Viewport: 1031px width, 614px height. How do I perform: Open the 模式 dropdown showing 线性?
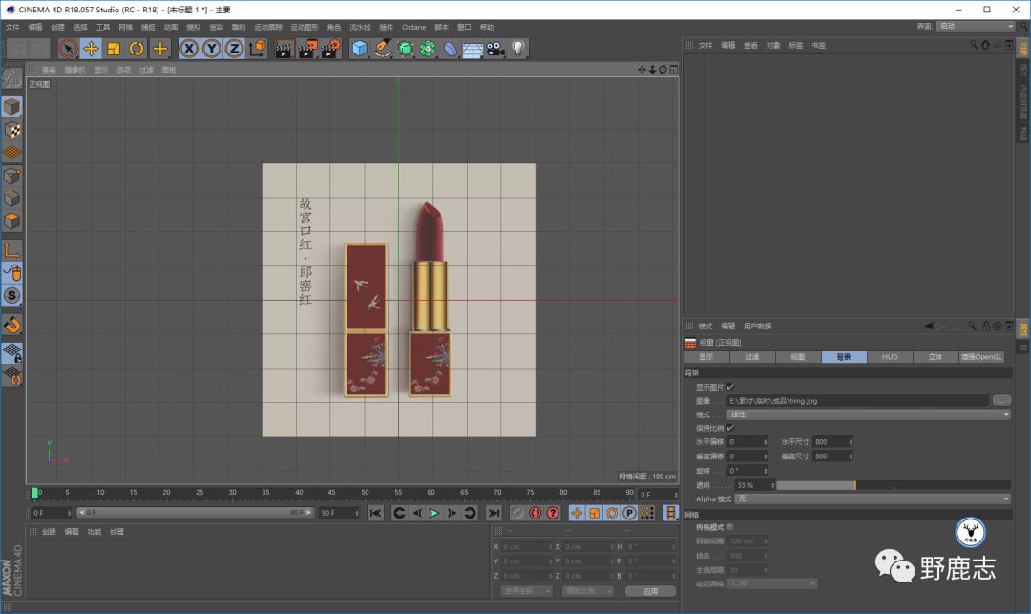pos(869,414)
